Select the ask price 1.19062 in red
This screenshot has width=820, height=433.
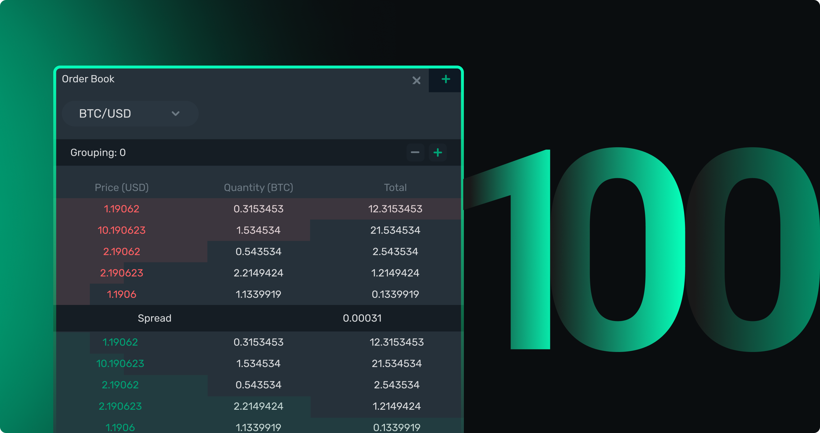pyautogui.click(x=122, y=209)
